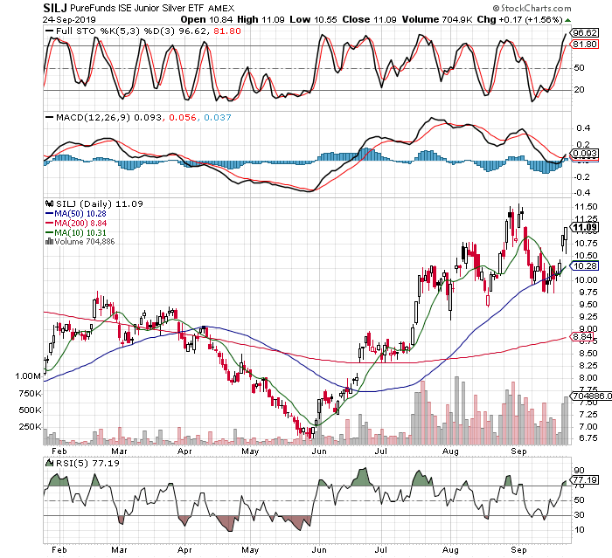
Task: Click the MA(50) 10.28 legend entry
Action: tap(76, 214)
